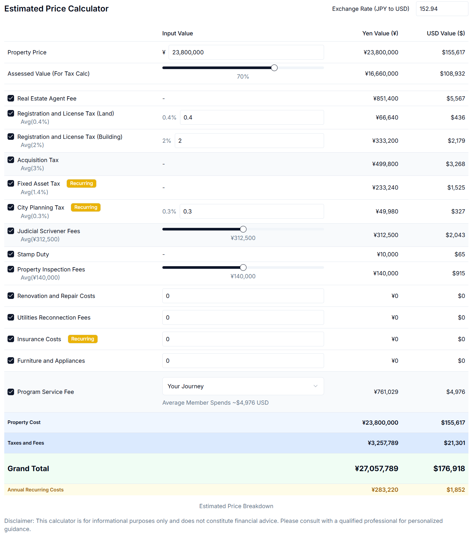
Task: Click the chevron arrow in Program Service Fee dropdown
Action: 315,386
